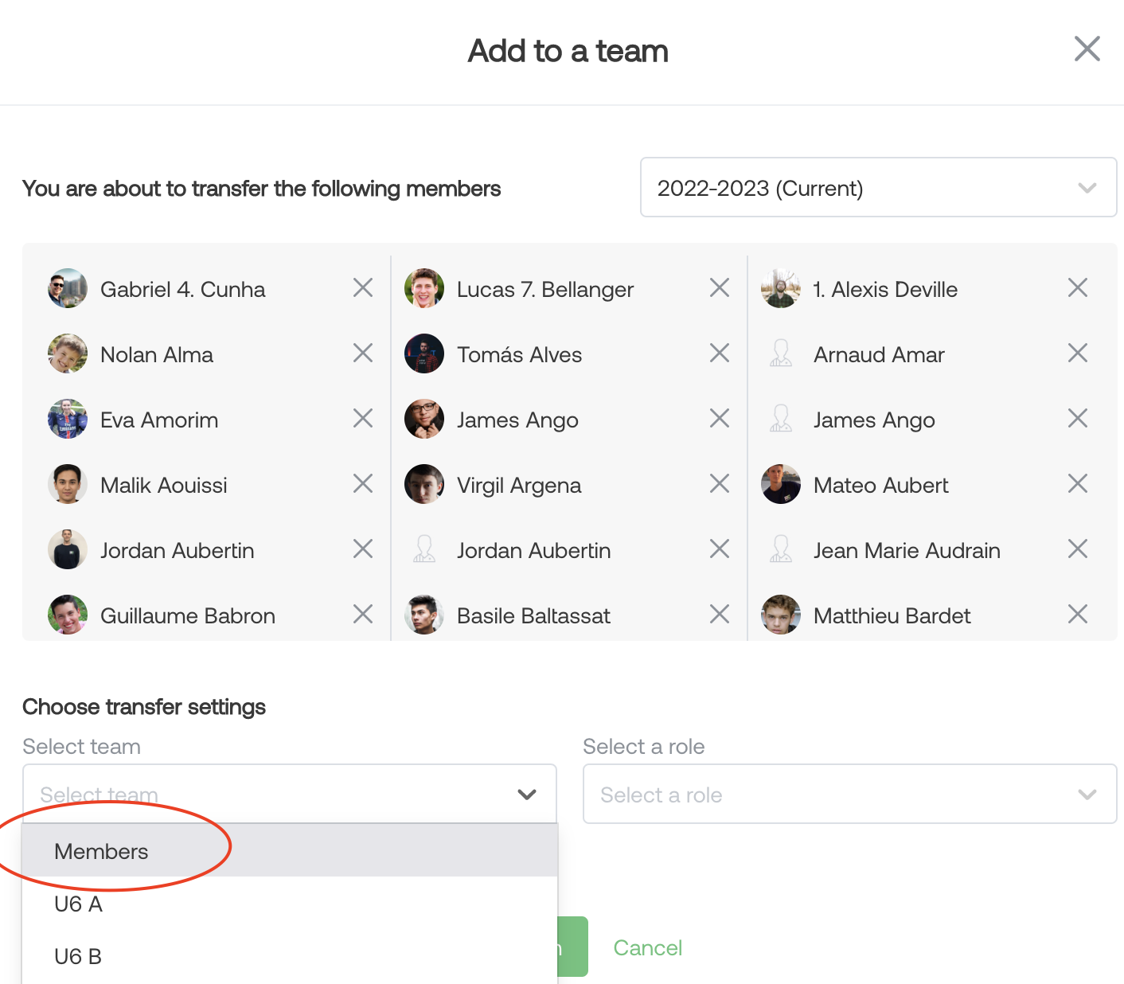Click Virgil Argena's profile photo
The image size is (1124, 984).
(424, 484)
